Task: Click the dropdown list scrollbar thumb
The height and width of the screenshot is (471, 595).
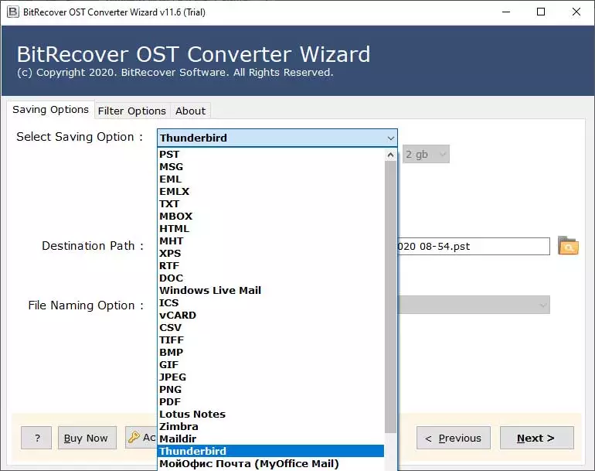Action: (390, 296)
